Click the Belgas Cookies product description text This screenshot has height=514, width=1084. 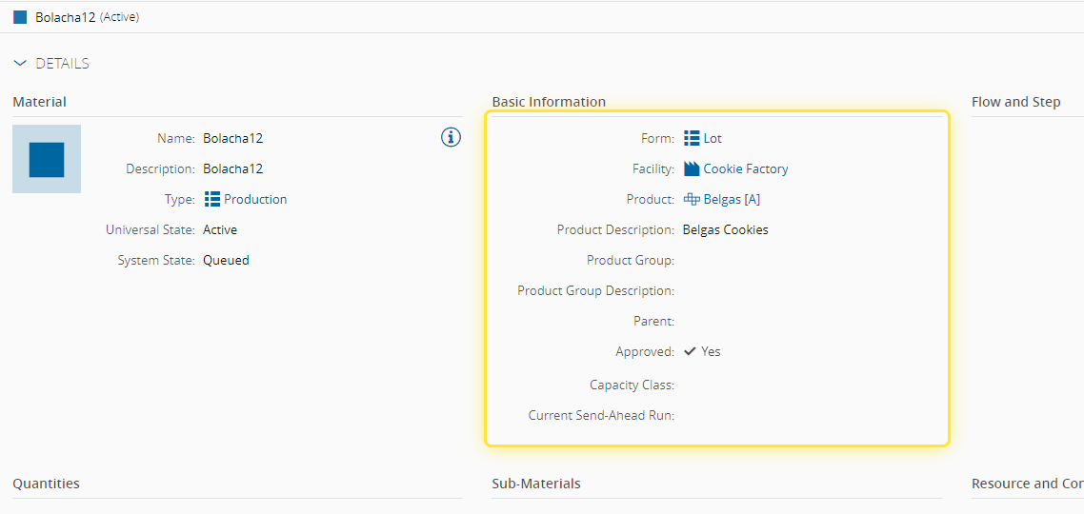pos(725,229)
